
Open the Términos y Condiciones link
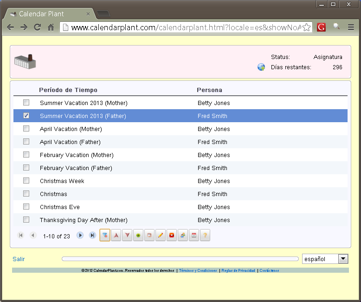tap(198, 270)
